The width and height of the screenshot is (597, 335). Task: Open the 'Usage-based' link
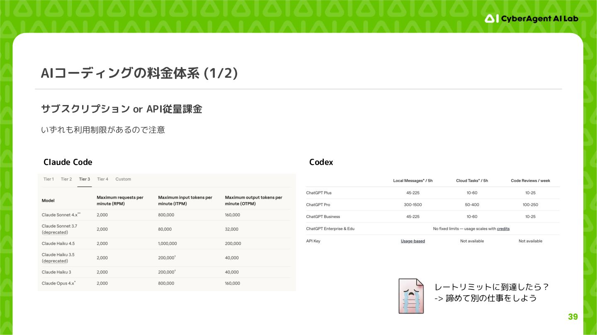[x=413, y=241]
